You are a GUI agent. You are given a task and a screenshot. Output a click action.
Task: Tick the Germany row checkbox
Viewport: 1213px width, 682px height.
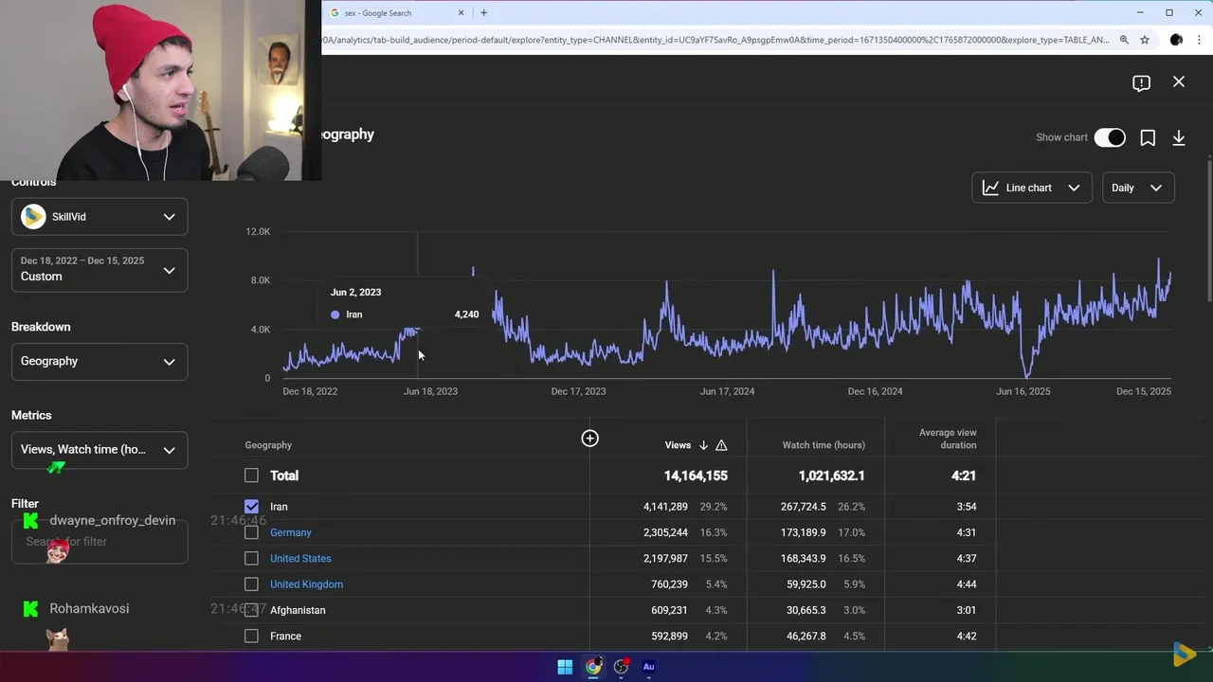point(251,532)
